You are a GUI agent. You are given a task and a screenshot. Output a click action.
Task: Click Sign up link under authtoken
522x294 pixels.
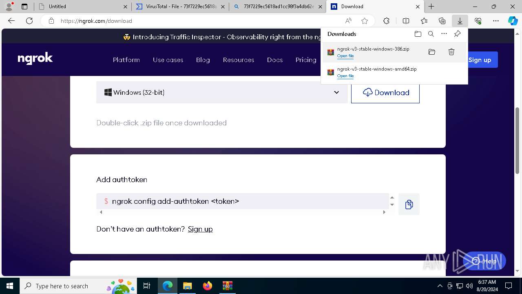point(200,229)
